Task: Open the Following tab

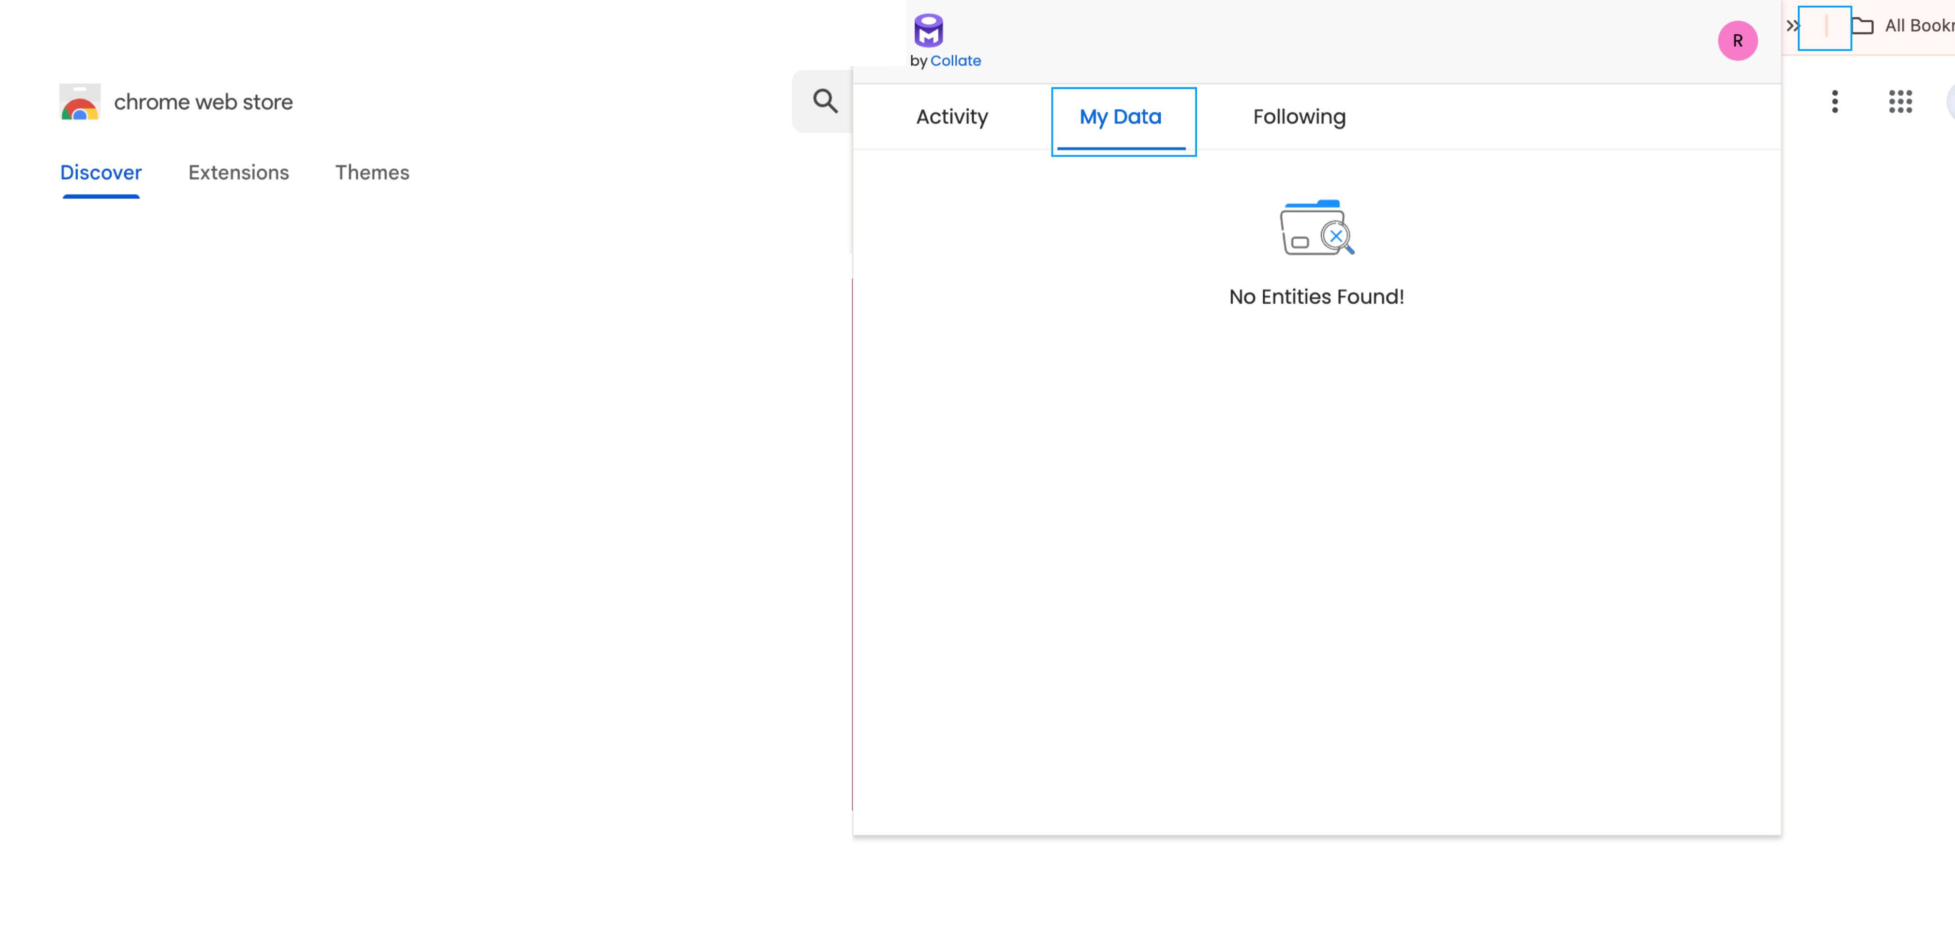Action: (1298, 117)
